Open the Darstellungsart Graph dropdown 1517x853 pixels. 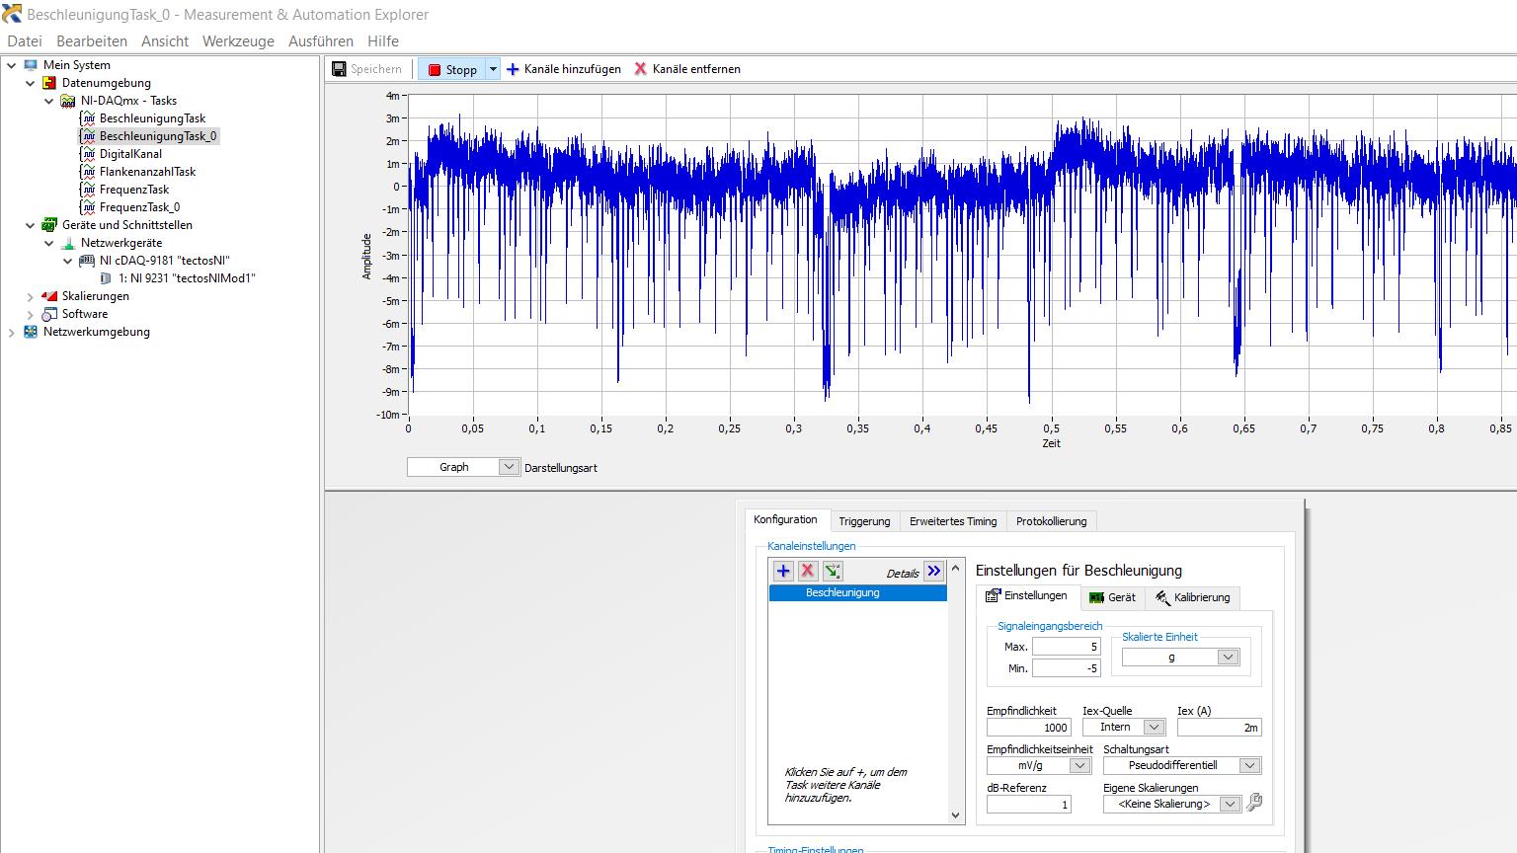click(508, 467)
